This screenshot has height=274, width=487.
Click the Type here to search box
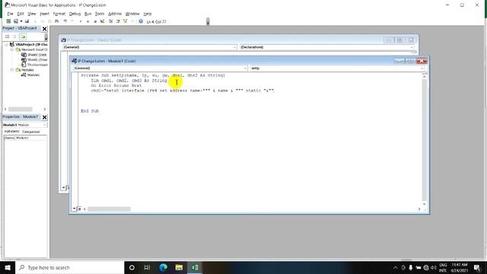pyautogui.click(x=69, y=267)
